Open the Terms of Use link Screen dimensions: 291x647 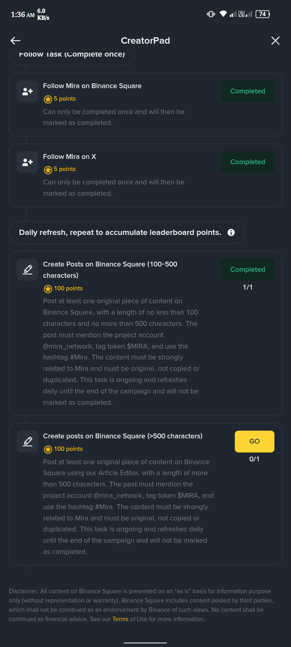coord(120,619)
